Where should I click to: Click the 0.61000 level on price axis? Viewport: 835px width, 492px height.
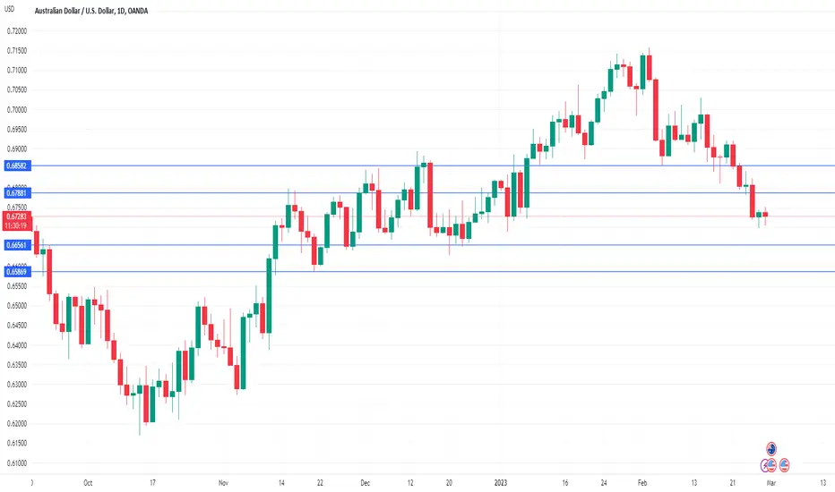click(16, 463)
